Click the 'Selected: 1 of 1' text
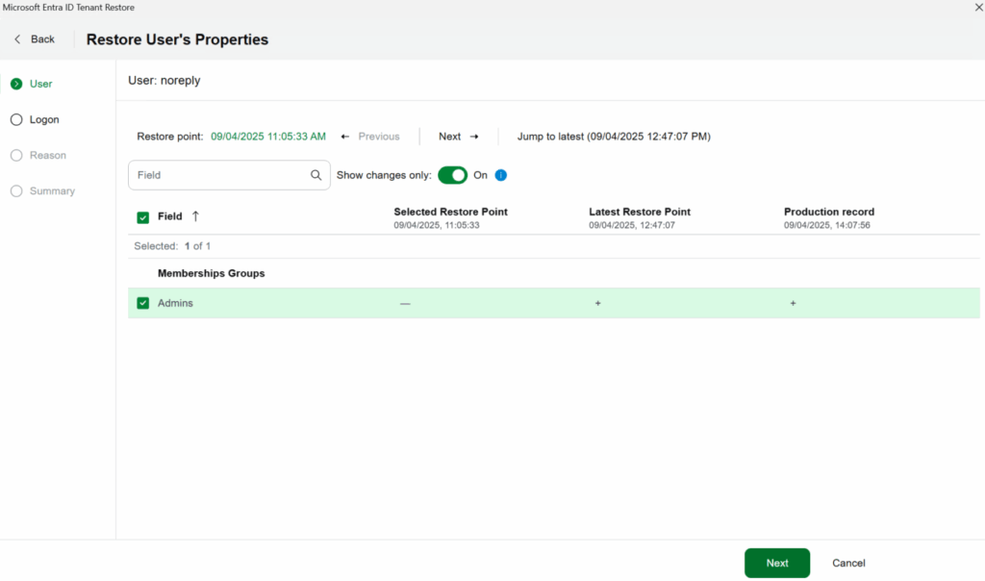 (x=172, y=246)
